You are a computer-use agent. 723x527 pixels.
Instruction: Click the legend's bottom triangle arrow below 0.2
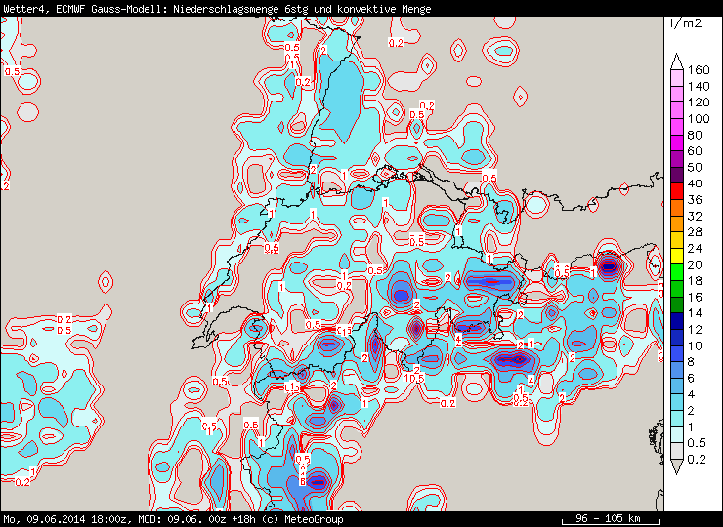point(677,468)
